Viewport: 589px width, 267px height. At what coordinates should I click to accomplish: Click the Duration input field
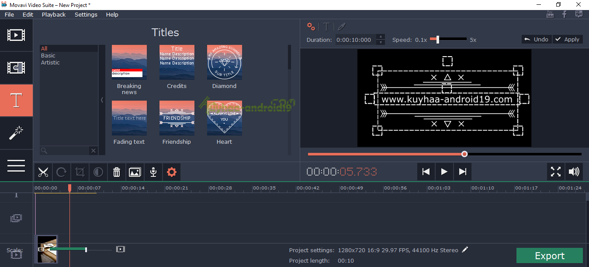tap(356, 40)
